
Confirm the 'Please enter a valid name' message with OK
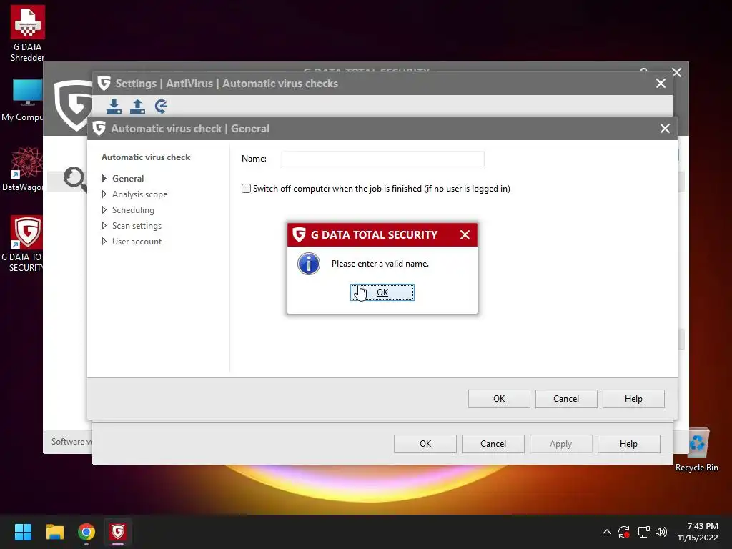pyautogui.click(x=382, y=292)
